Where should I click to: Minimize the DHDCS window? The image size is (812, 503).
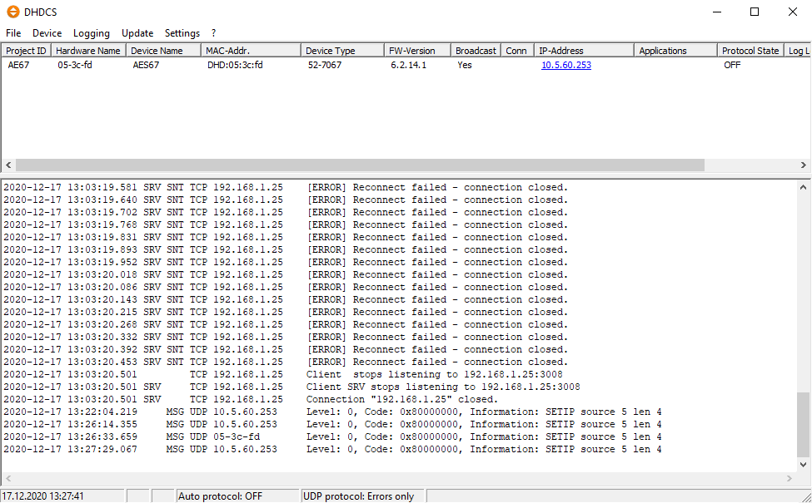click(717, 12)
